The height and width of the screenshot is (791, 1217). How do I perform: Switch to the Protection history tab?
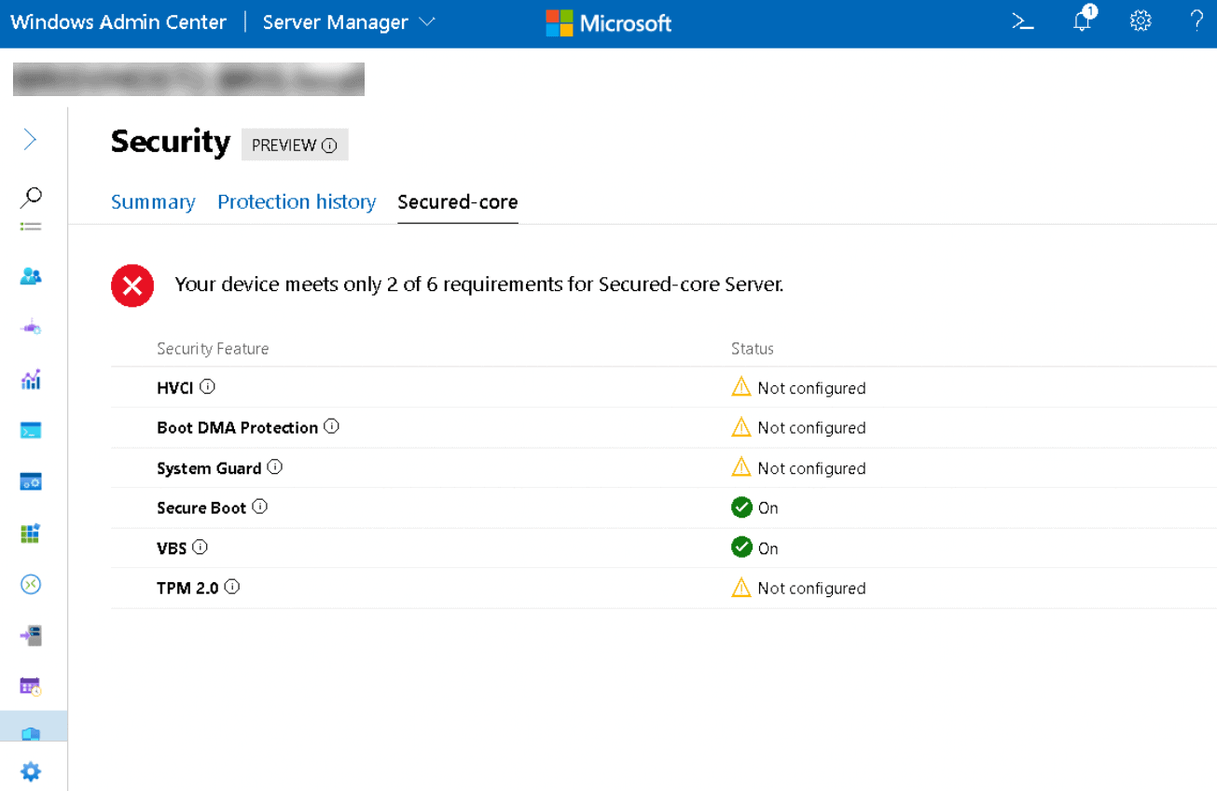coord(297,201)
